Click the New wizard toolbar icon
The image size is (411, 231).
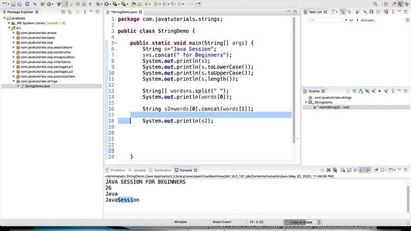click(x=4, y=4)
